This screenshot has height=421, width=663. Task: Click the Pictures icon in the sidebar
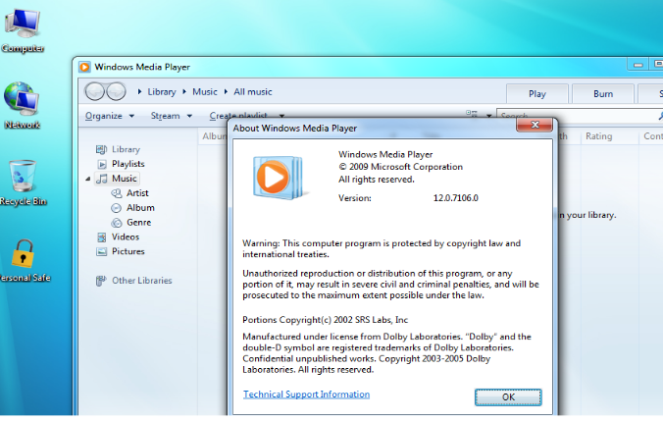(101, 252)
